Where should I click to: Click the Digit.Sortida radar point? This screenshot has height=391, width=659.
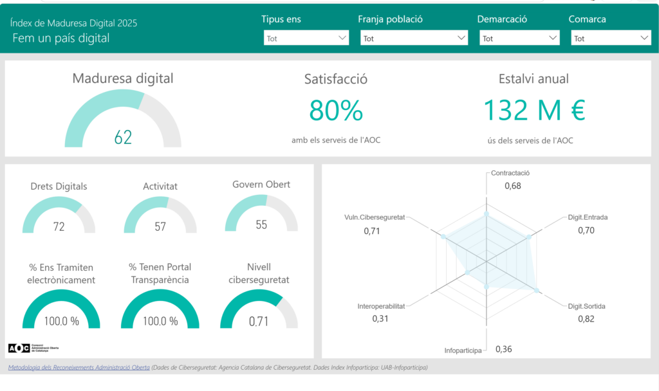(536, 290)
